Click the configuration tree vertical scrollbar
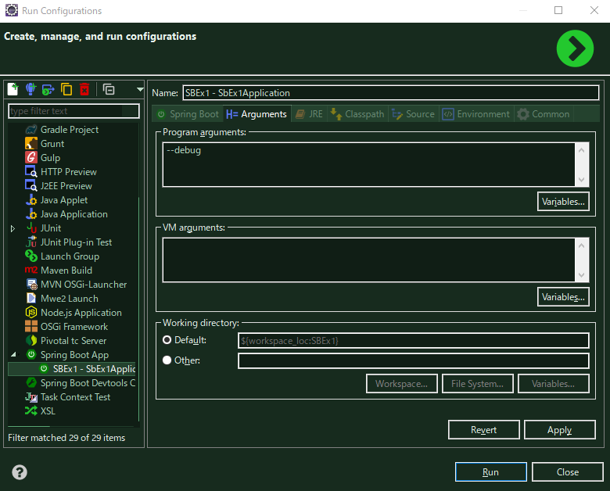Viewport: 610px width, 491px height. [139, 310]
